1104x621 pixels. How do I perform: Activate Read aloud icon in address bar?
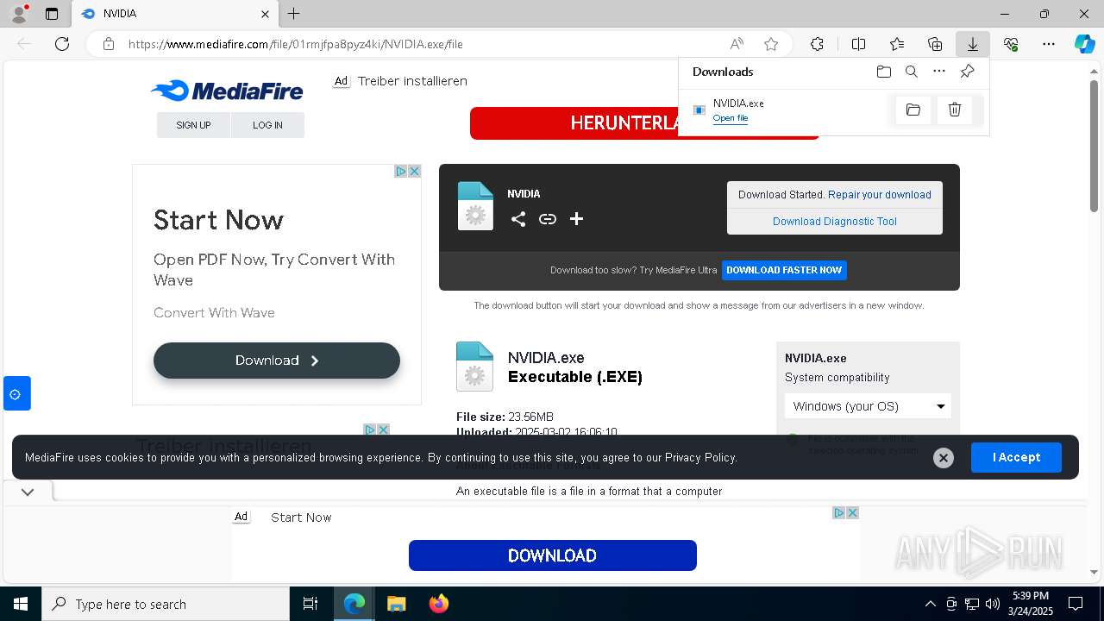coord(737,44)
